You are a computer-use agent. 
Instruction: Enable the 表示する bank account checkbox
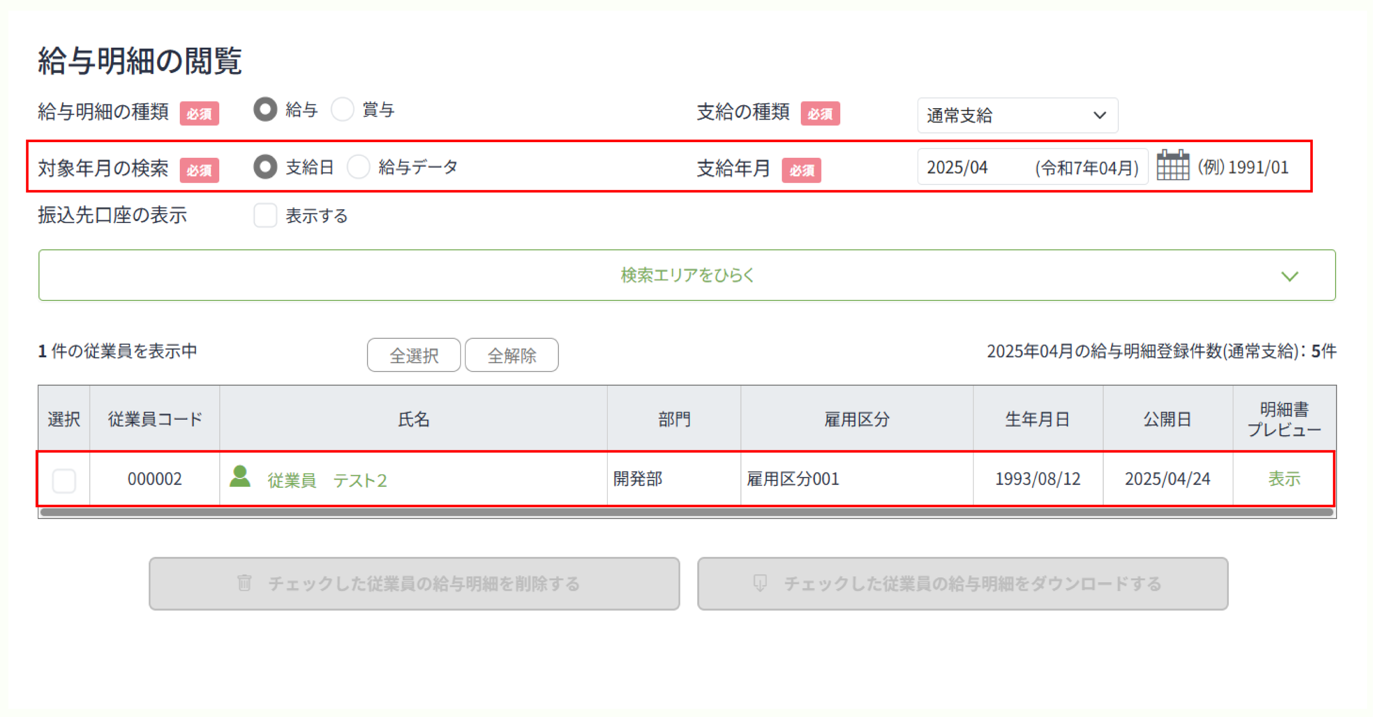pos(265,215)
